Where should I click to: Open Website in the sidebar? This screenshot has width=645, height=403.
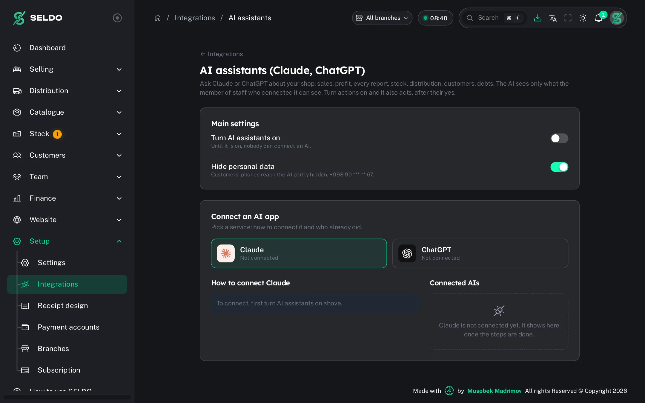[67, 220]
